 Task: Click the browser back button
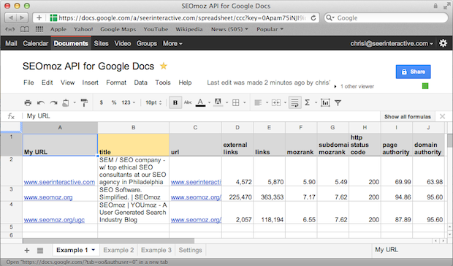pos(11,18)
